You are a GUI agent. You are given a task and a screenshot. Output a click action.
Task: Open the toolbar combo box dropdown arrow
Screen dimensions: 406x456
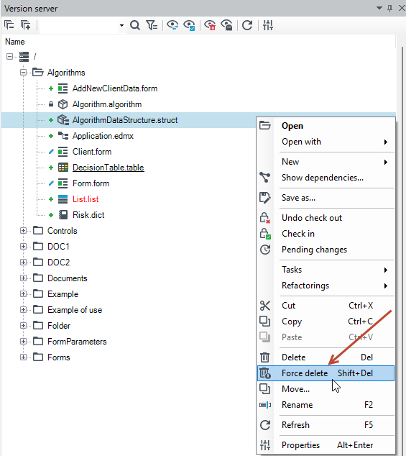121,26
